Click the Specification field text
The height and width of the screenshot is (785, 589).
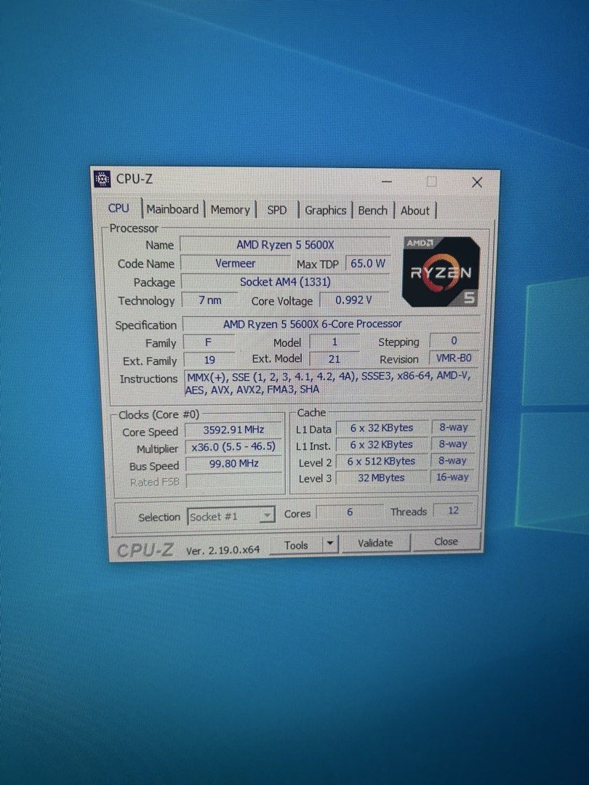coord(331,324)
